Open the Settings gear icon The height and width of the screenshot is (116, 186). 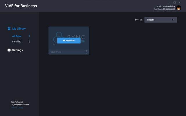point(9,50)
